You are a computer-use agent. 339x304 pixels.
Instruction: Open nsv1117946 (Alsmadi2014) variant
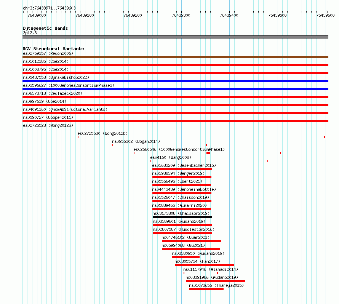(211, 269)
